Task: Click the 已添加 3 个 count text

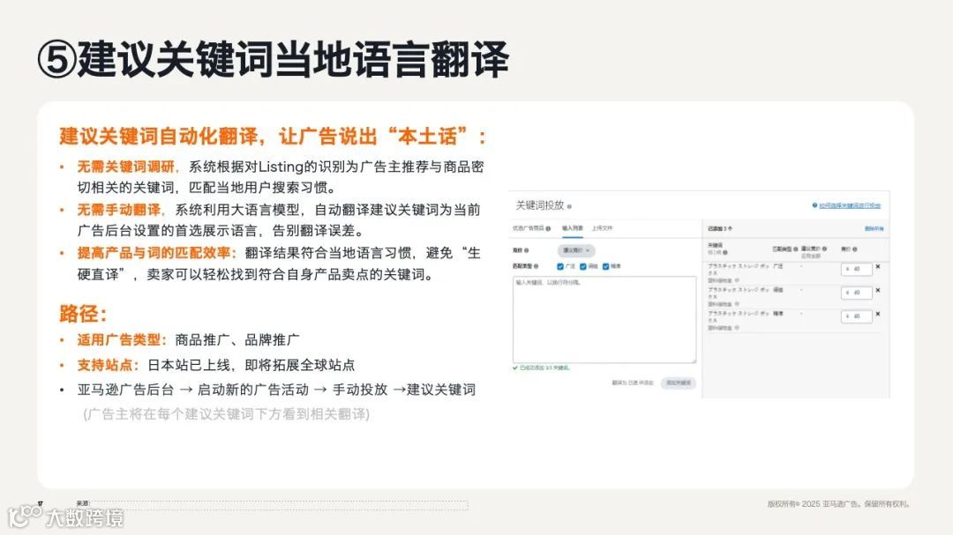Action: 720,229
